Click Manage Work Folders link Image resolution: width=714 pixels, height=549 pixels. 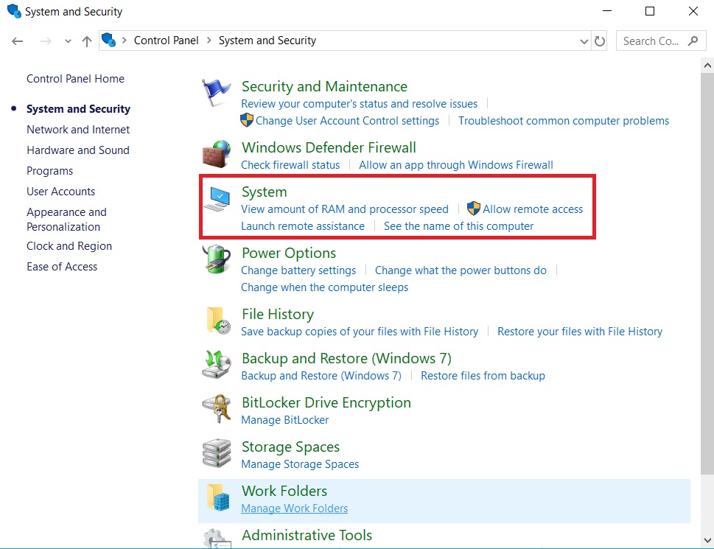294,508
